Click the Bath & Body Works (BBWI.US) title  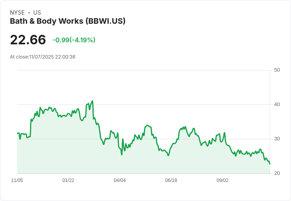point(68,21)
